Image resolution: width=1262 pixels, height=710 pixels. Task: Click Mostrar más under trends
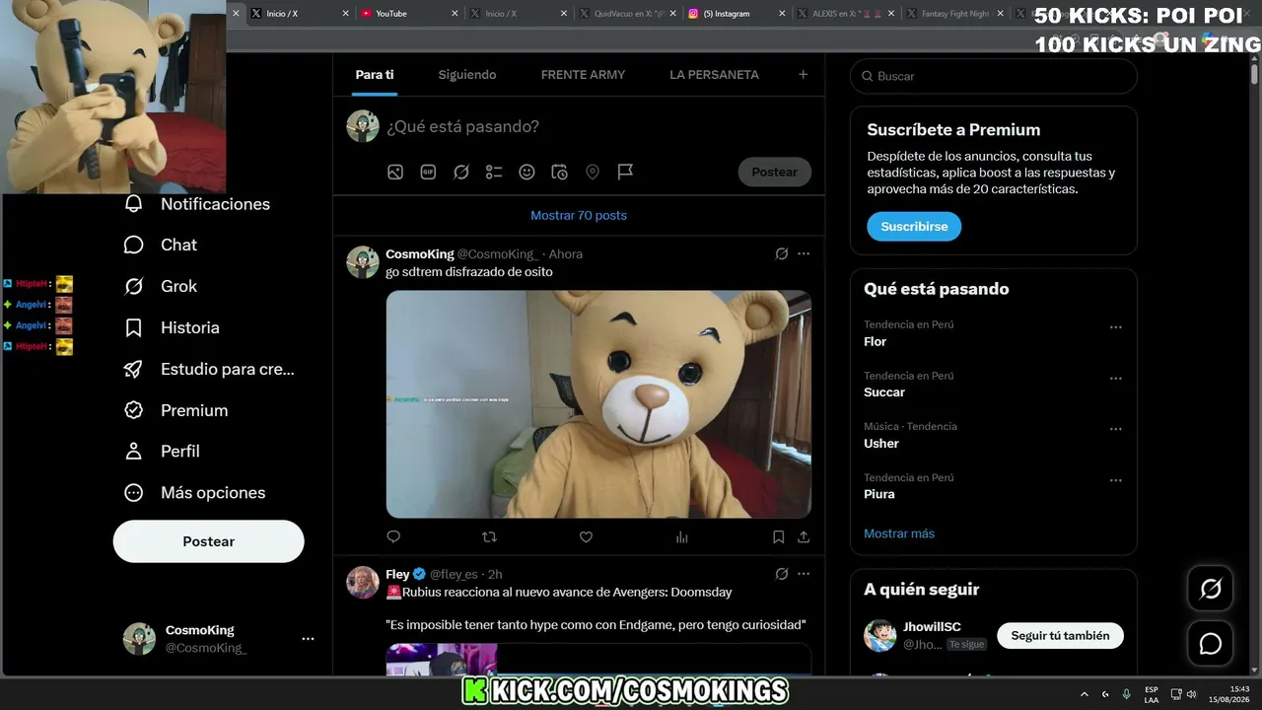(x=899, y=533)
